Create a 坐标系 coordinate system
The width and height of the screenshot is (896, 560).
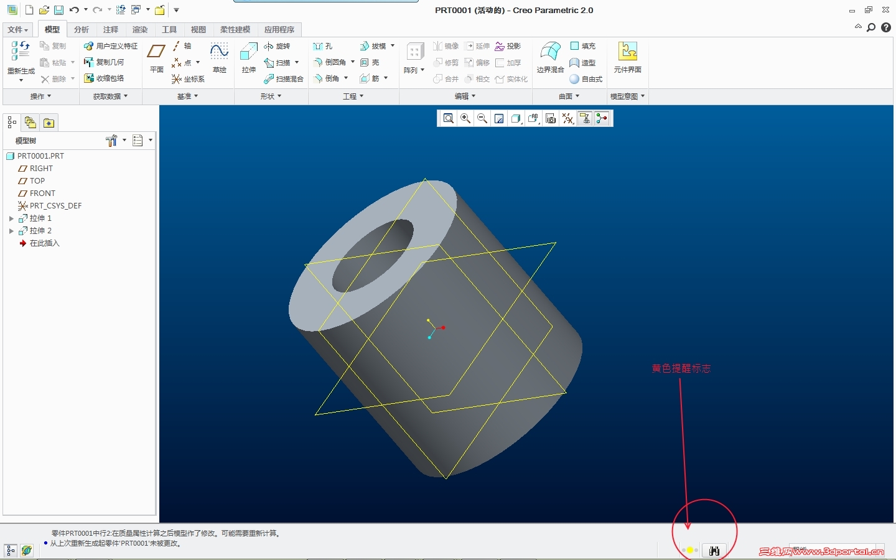pos(188,79)
